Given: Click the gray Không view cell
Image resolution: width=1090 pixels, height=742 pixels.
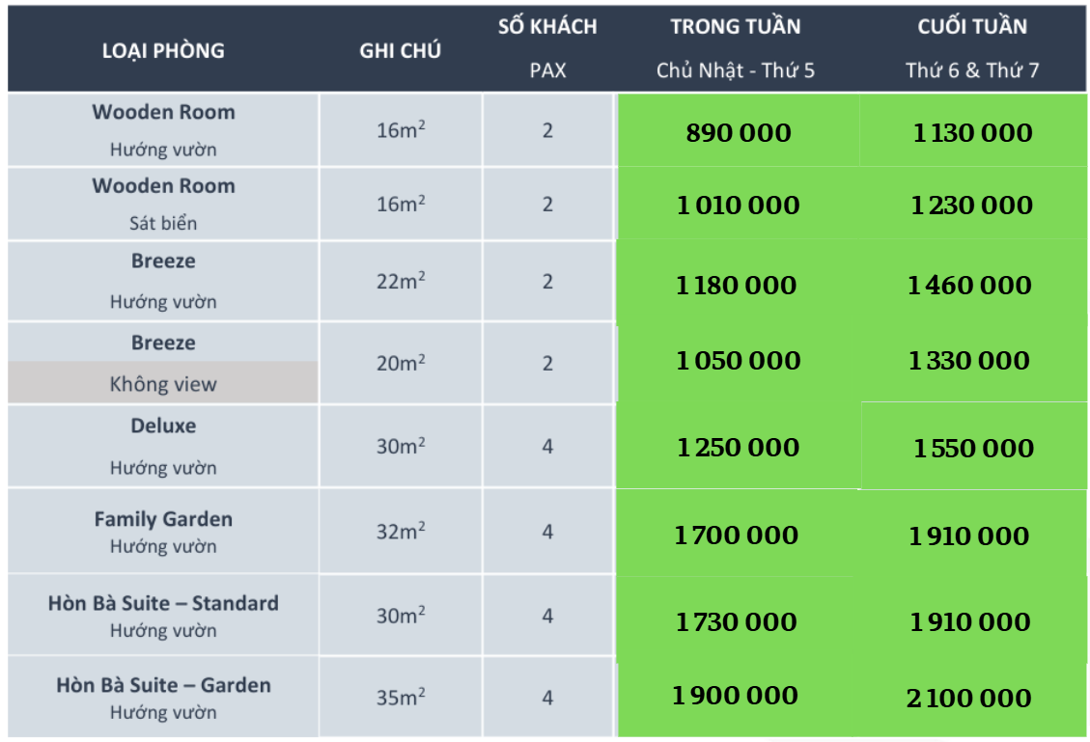Looking at the screenshot, I should tap(163, 383).
